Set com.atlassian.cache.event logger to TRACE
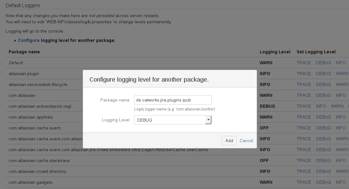The image size is (349, 189). pyautogui.click(x=304, y=128)
